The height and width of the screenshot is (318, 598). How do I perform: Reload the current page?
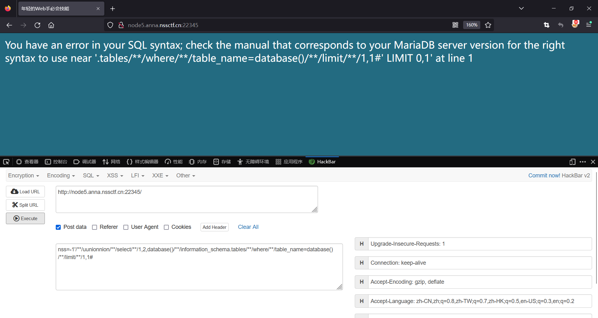point(37,25)
